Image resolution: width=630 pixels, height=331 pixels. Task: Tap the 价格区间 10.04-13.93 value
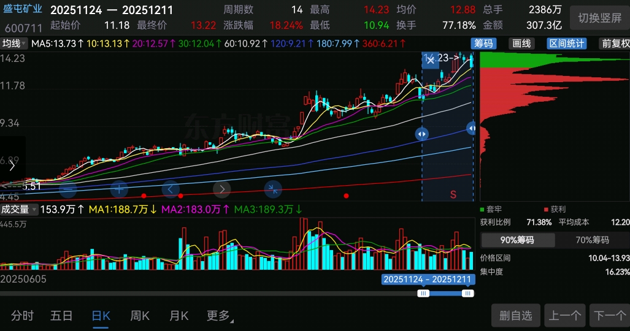(x=609, y=258)
